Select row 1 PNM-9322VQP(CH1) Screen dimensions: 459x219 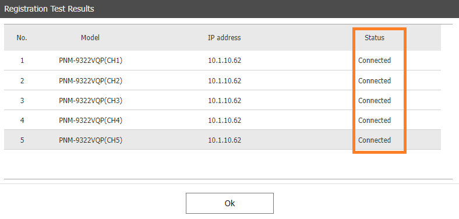(223, 61)
